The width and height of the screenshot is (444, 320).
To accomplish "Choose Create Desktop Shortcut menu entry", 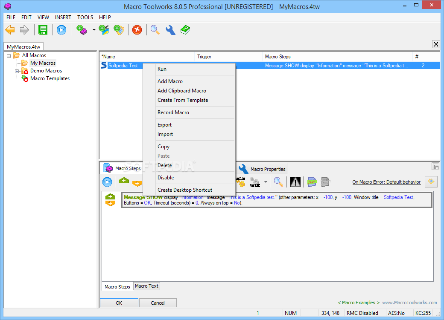I will pyautogui.click(x=189, y=190).
